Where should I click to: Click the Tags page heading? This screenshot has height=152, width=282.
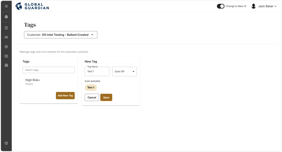[30, 25]
